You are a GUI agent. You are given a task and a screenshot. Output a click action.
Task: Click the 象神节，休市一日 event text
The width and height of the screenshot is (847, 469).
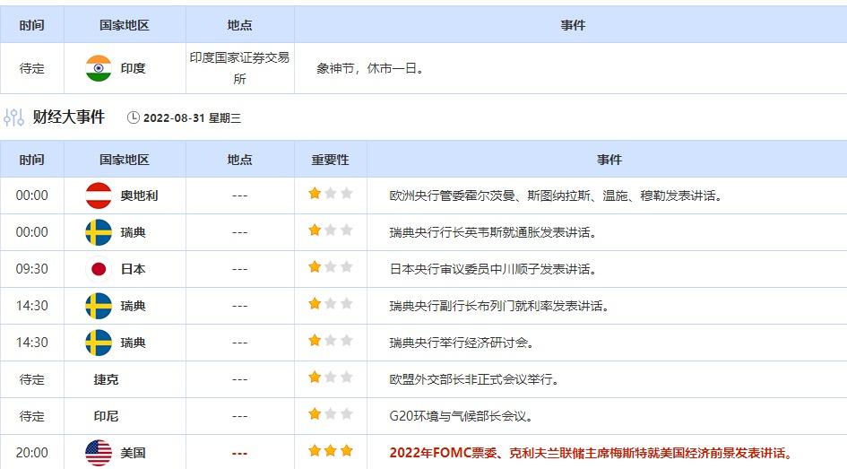click(370, 68)
